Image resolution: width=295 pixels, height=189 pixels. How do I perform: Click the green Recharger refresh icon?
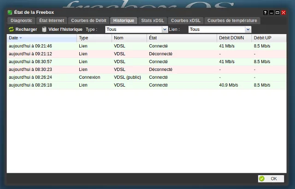pyautogui.click(x=11, y=30)
